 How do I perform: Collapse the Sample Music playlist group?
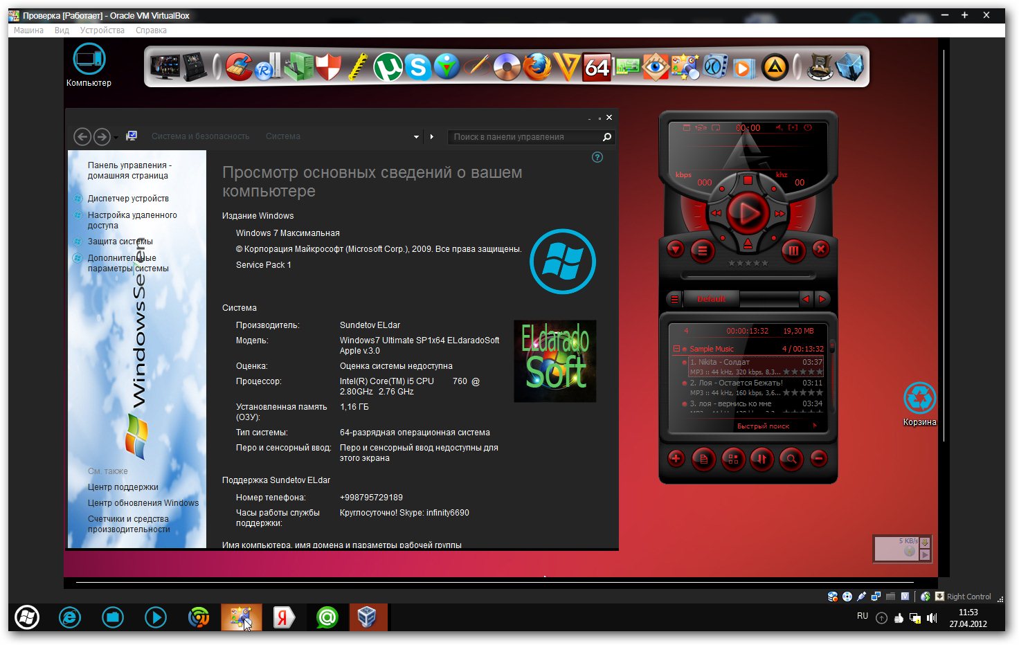click(676, 349)
